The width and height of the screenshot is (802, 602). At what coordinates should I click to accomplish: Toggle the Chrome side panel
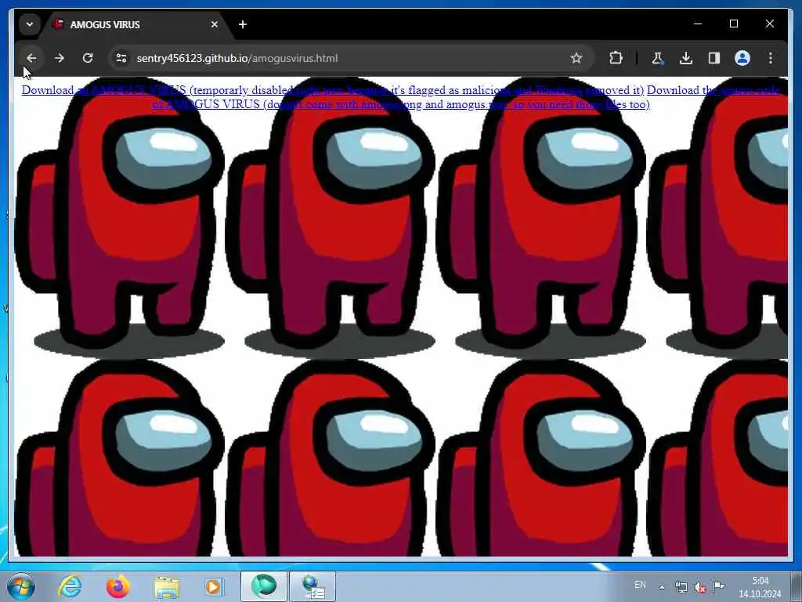coord(714,58)
